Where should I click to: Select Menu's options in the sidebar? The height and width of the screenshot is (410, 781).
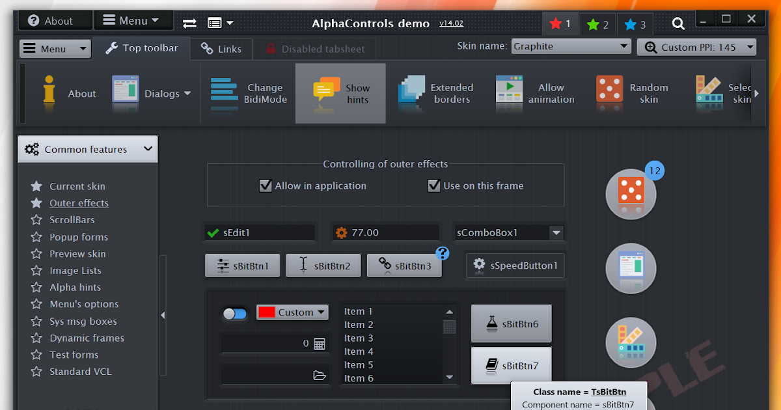click(x=84, y=304)
